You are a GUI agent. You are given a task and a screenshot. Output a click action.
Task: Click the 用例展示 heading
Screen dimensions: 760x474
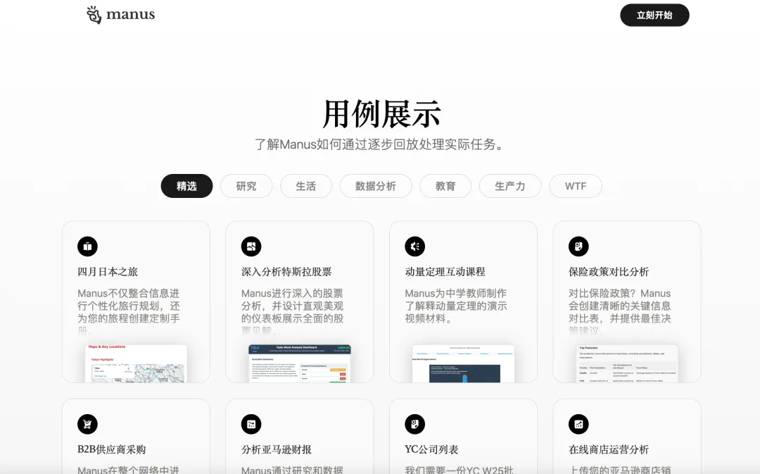(382, 114)
